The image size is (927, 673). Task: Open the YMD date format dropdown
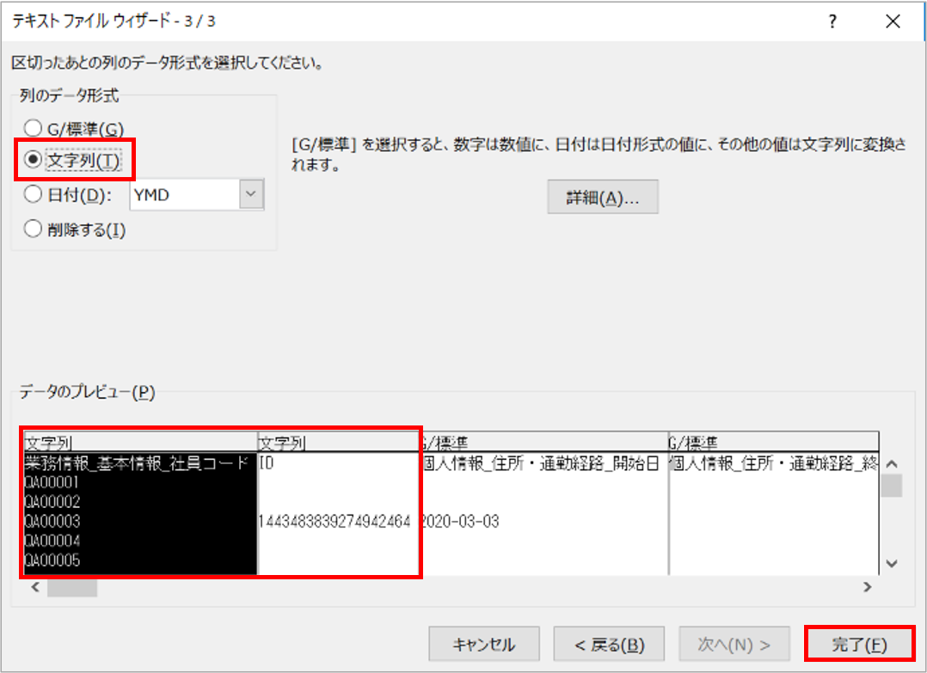point(250,194)
